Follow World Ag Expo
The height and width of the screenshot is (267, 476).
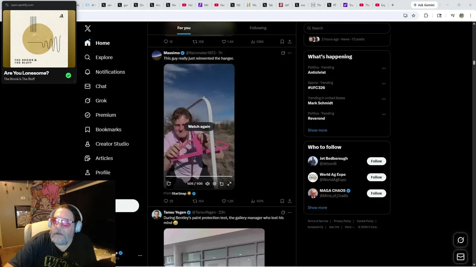pyautogui.click(x=376, y=177)
